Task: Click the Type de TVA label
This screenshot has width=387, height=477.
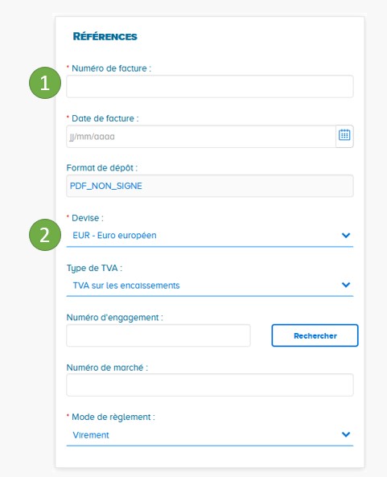Action: point(94,269)
